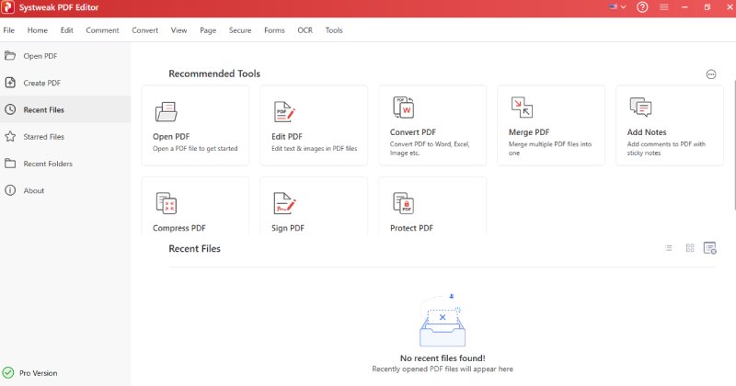The width and height of the screenshot is (736, 386).
Task: Click the Protect PDF tool card icon
Action: point(403,203)
